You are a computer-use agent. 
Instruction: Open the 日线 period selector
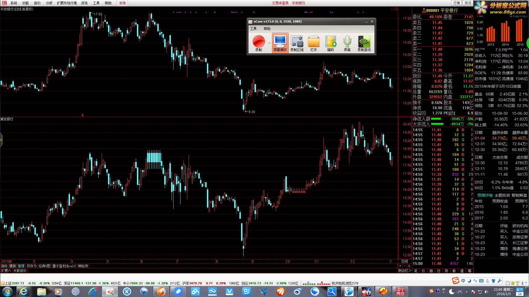[404, 261]
